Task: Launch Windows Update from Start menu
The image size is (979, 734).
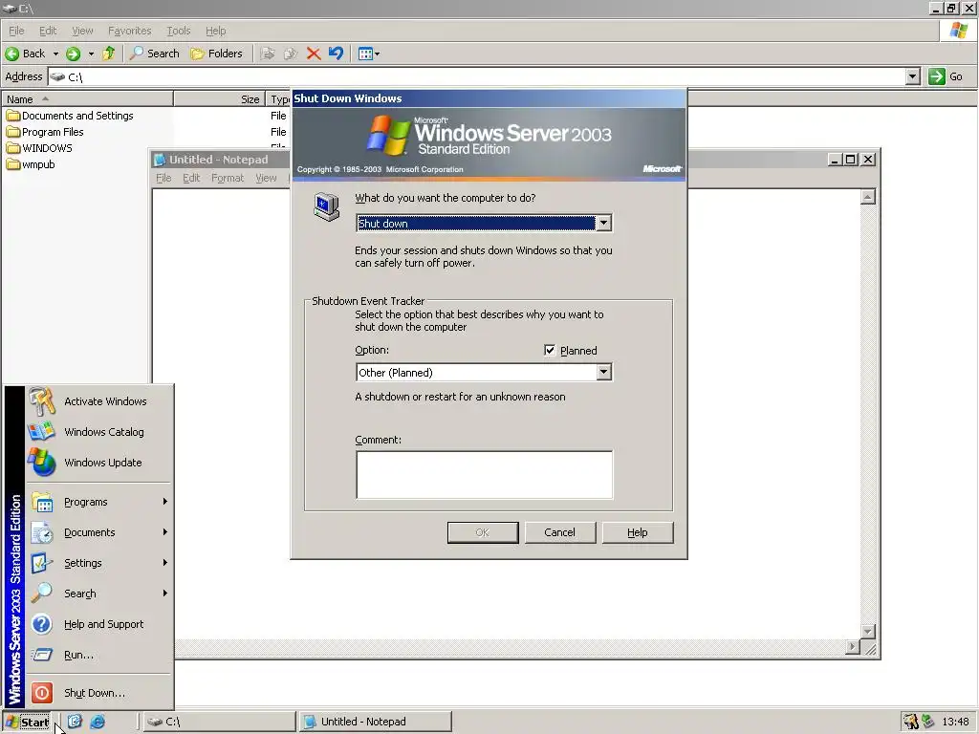Action: [x=99, y=463]
